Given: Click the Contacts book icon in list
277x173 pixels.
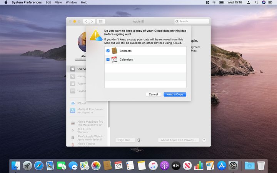Looking at the screenshot, I should pos(115,51).
